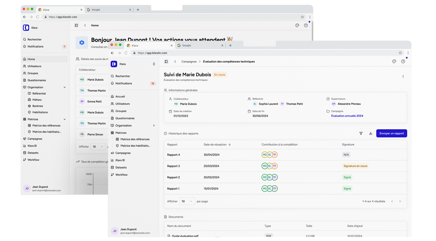Open the three-dot menu for Suivi de Marie Dubois
436x241 pixels.
tap(403, 76)
